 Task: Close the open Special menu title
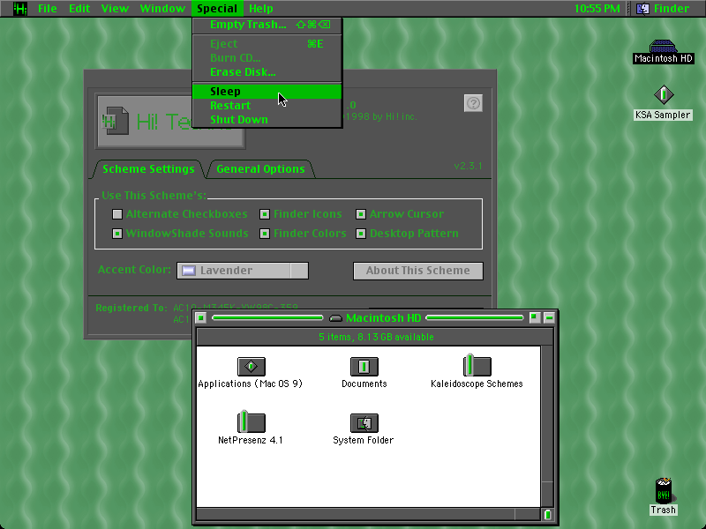pyautogui.click(x=217, y=8)
